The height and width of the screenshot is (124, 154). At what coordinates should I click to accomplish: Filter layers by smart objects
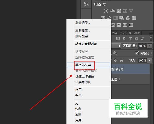click(143, 38)
